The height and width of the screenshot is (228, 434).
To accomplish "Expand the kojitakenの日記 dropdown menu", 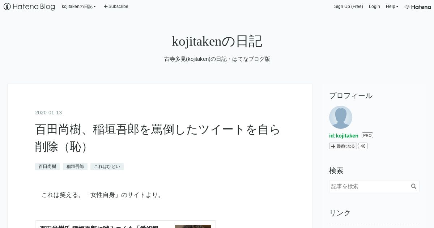I will pos(79,7).
